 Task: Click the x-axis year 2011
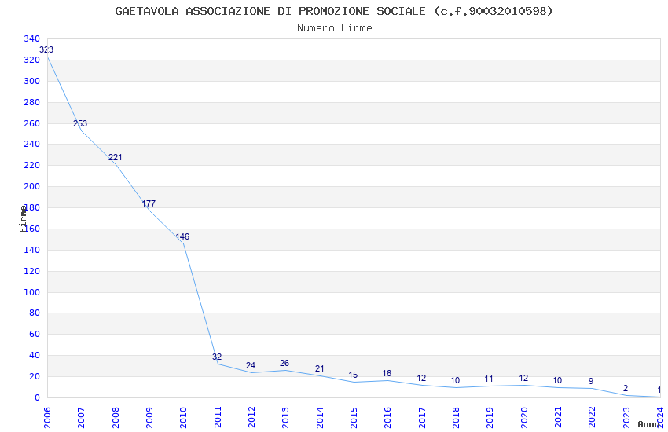(x=218, y=418)
